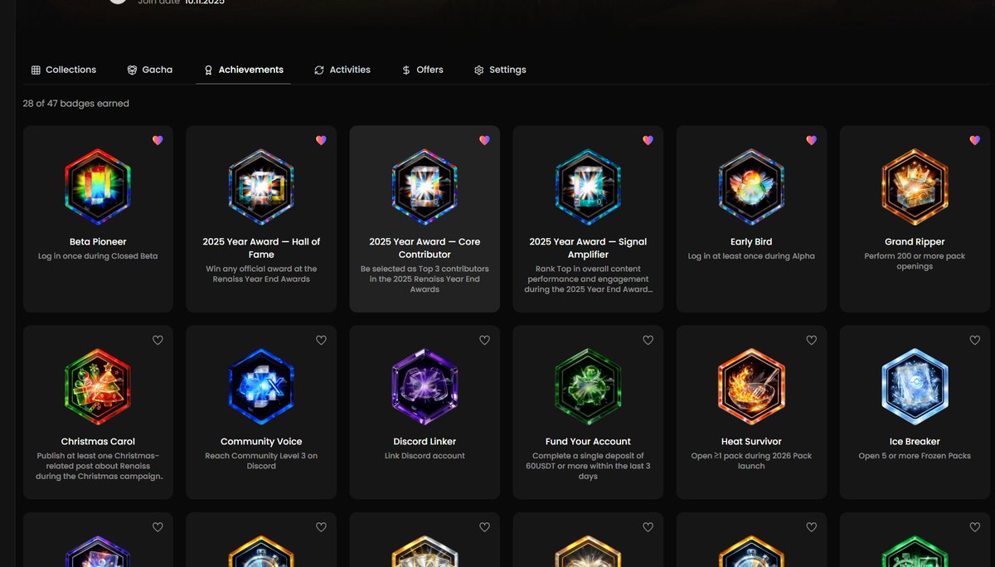Click the "28 of 47 badges earned" text

tap(76, 104)
